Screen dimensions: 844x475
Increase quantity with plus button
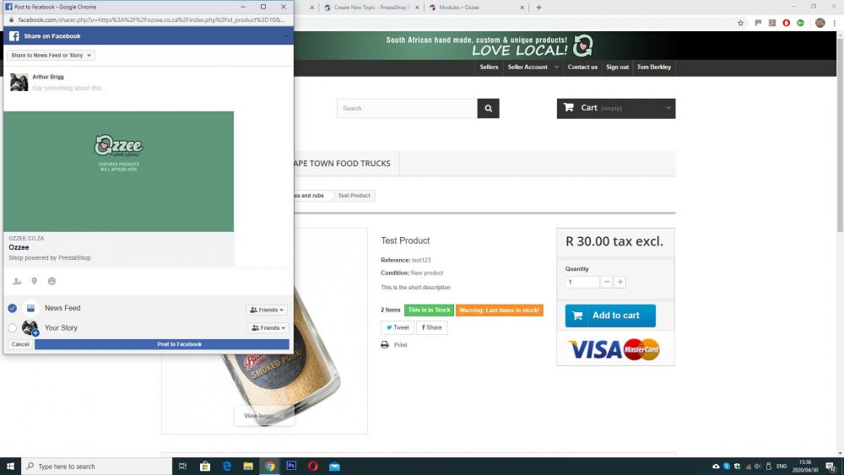click(x=620, y=282)
